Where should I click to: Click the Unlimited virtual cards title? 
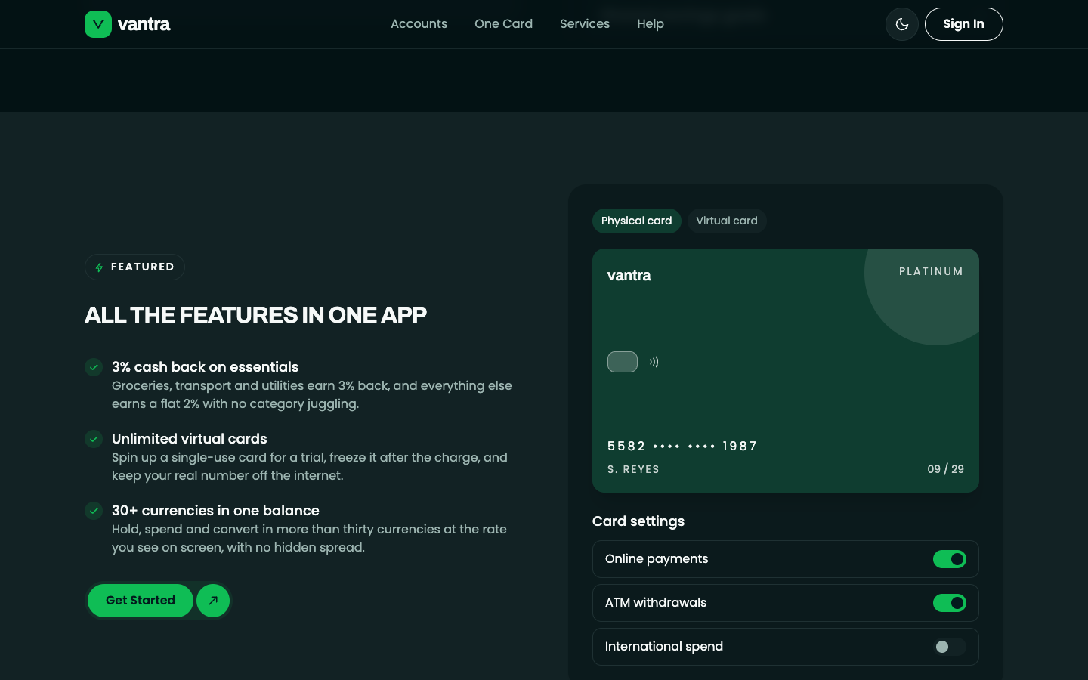pos(189,439)
